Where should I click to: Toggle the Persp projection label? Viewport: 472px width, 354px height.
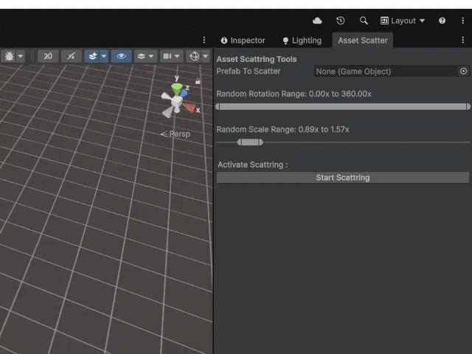pos(176,134)
